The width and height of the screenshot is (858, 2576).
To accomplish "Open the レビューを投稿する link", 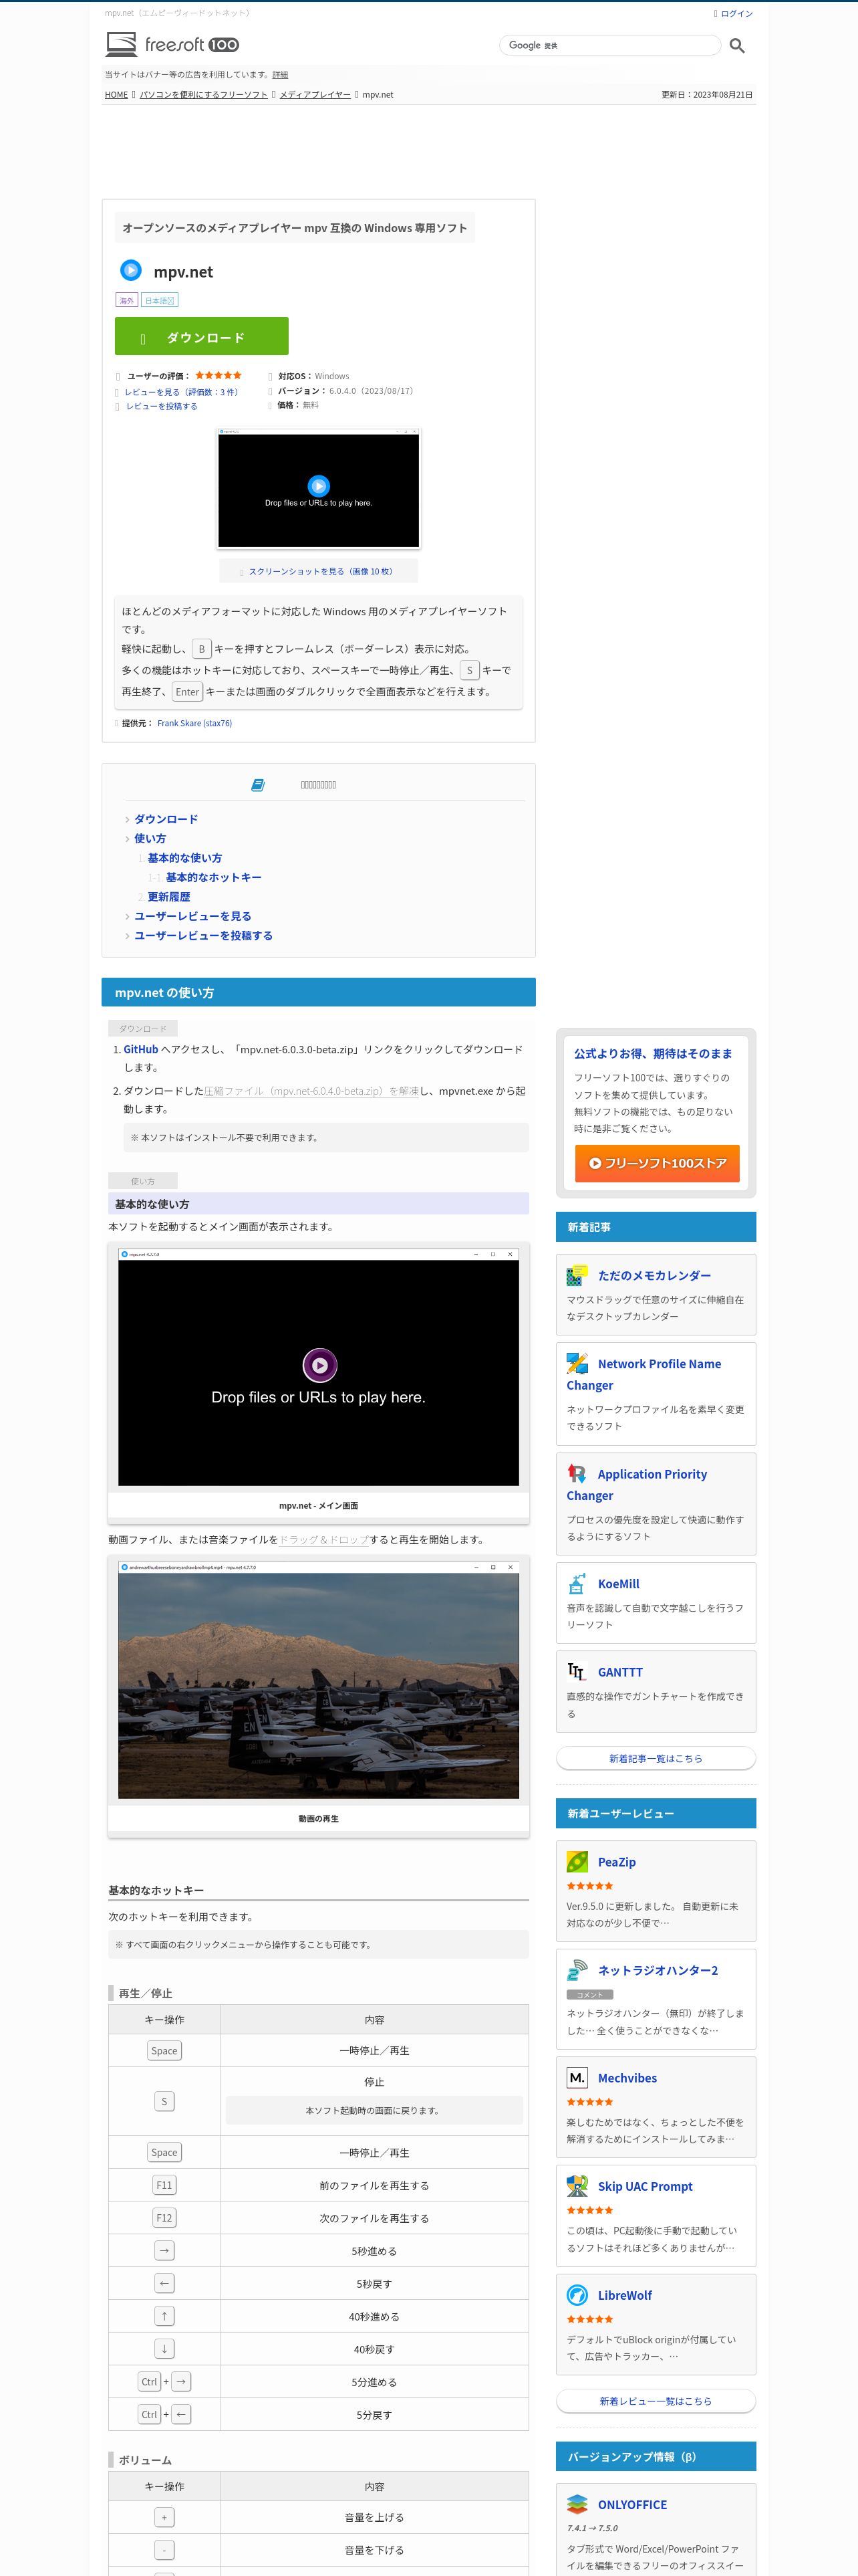I will point(162,406).
